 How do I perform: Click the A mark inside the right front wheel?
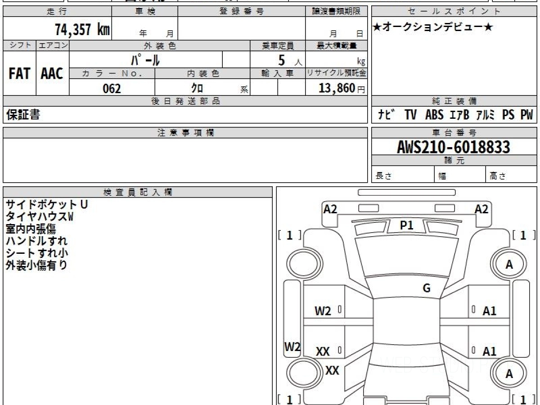point(509,265)
